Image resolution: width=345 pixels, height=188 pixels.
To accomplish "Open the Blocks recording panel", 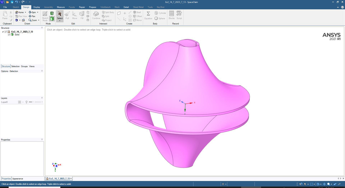I will pyautogui.click(x=172, y=15).
